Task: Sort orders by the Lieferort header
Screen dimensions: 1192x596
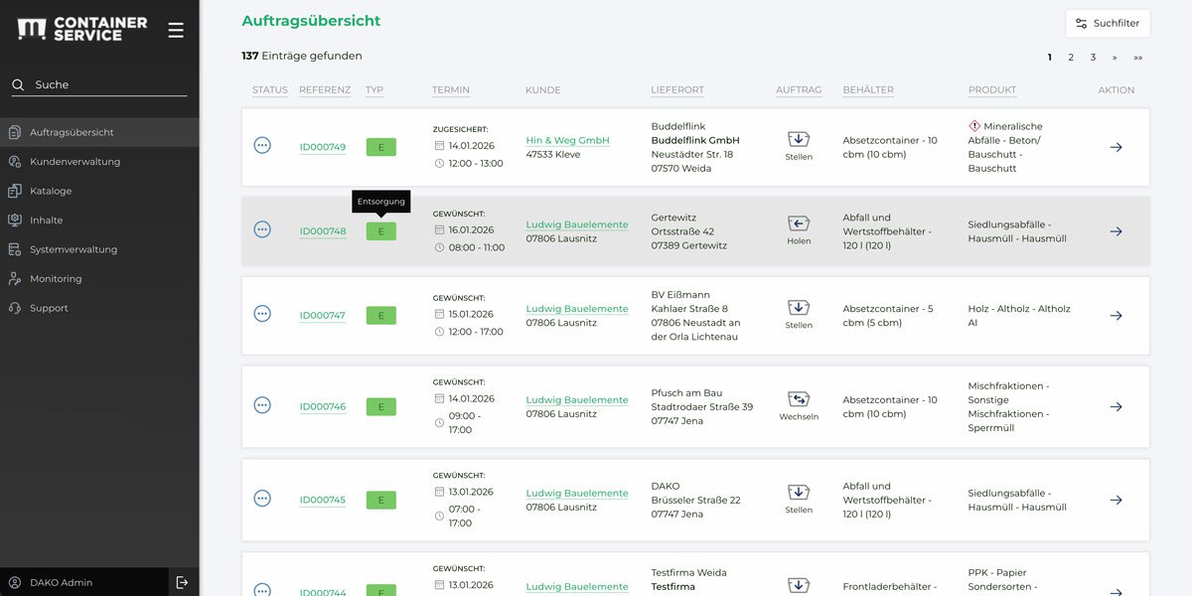Action: pos(677,90)
